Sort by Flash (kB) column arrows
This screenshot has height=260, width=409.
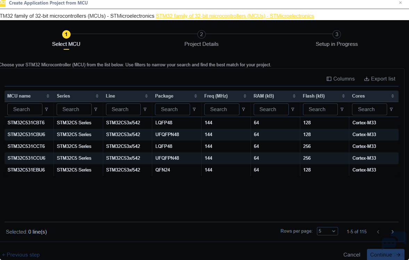pos(344,96)
